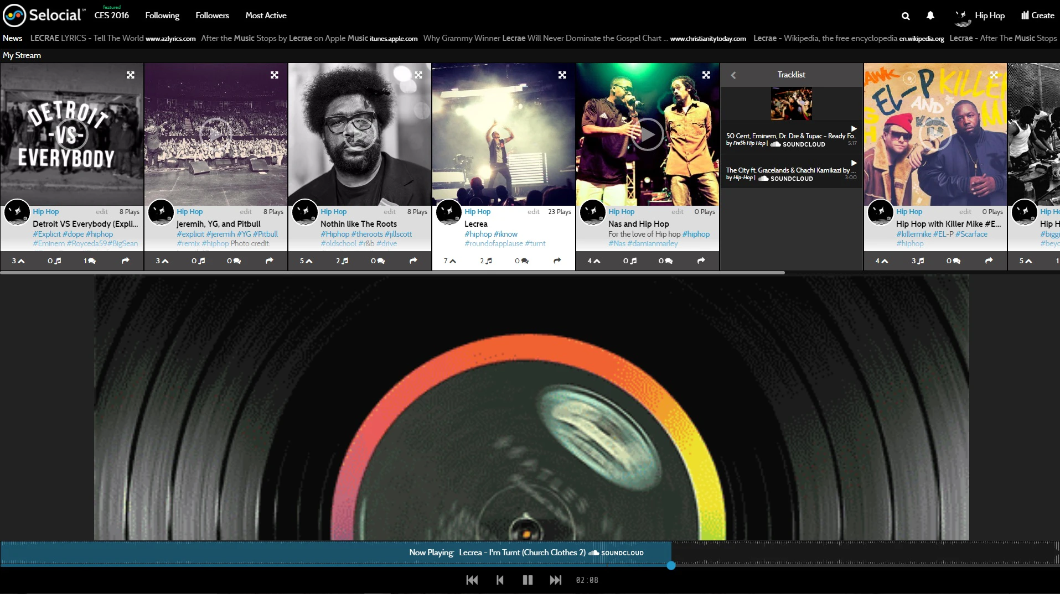Open the #Scarface hashtag

click(x=971, y=234)
